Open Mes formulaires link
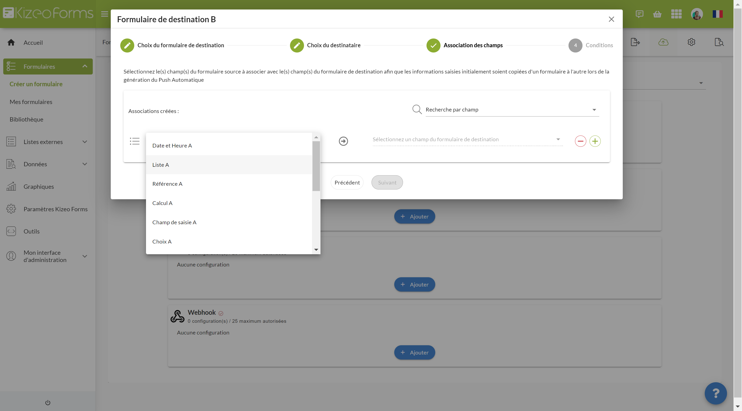This screenshot has width=742, height=411. (x=31, y=102)
